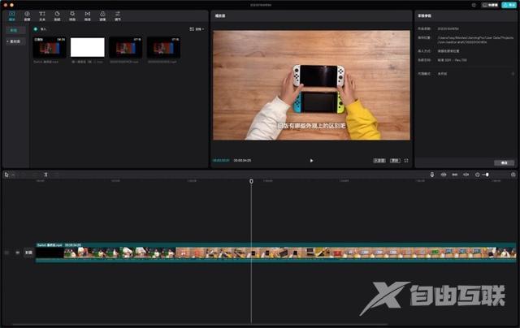
Task: Expand the selection tool dropdown arrow
Action: pos(11,175)
